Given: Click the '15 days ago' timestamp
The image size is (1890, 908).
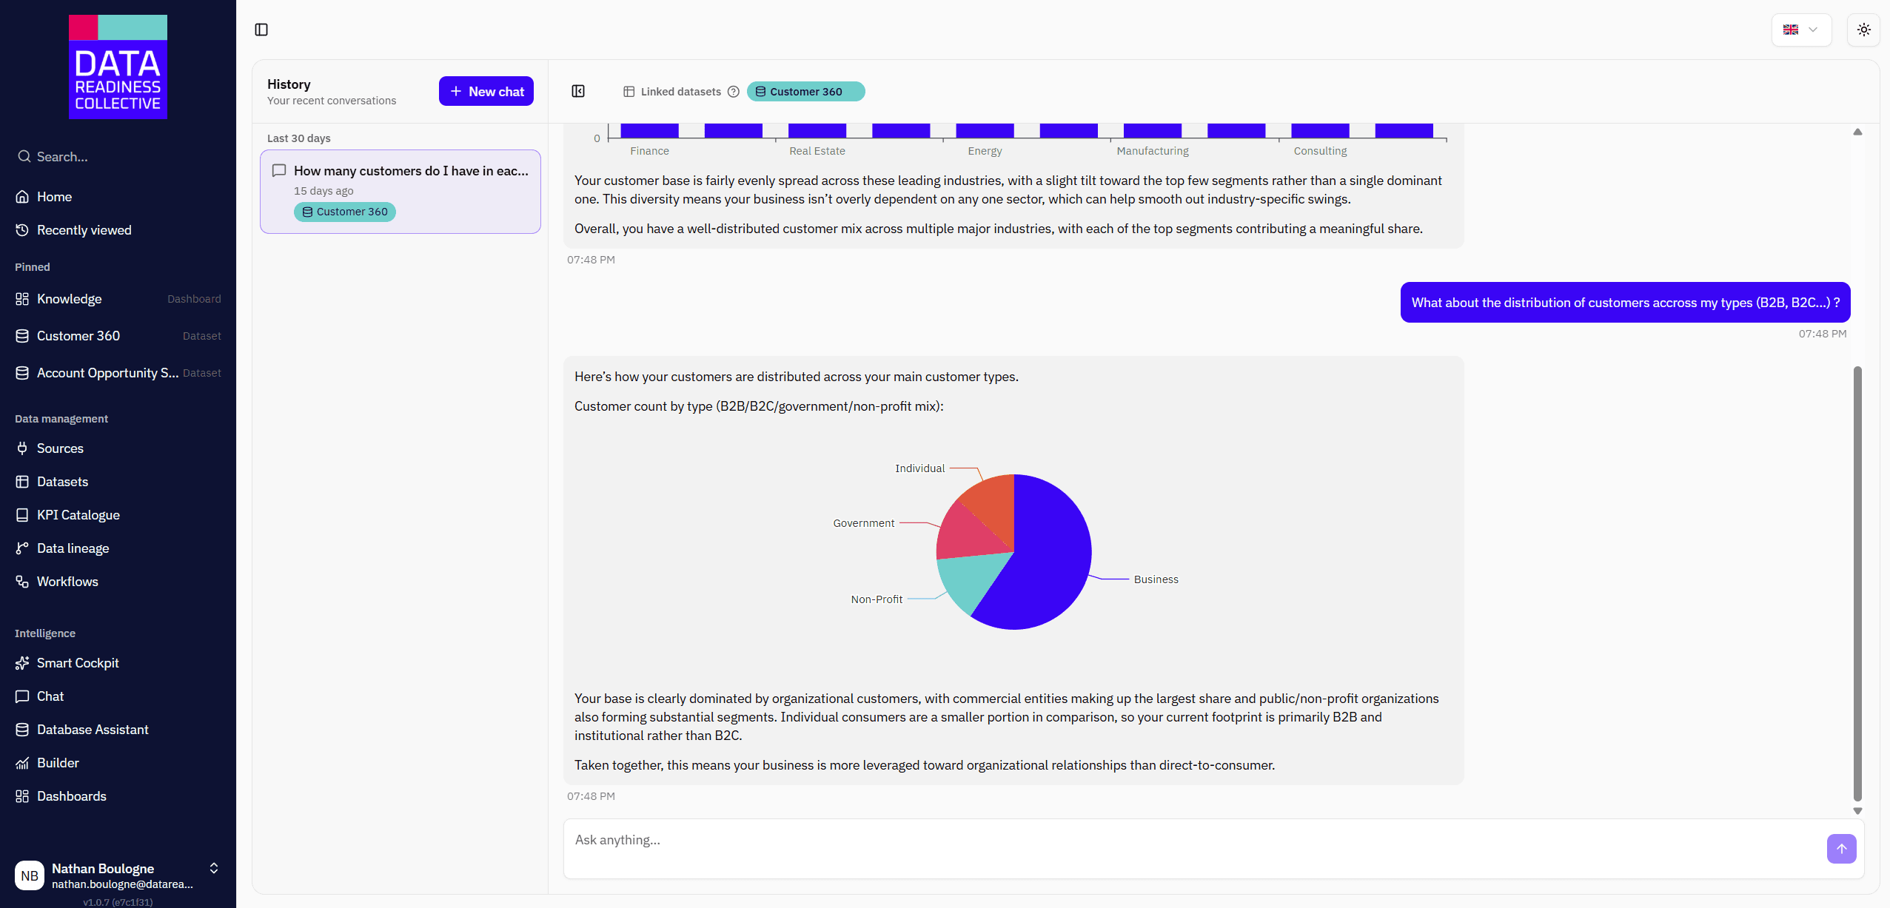Looking at the screenshot, I should 324,191.
